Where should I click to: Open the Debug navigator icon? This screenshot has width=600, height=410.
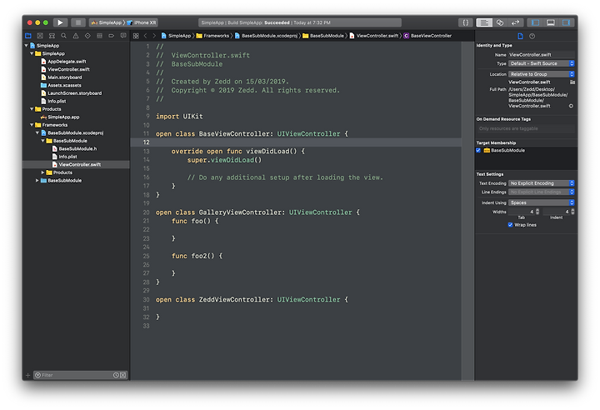coord(99,36)
